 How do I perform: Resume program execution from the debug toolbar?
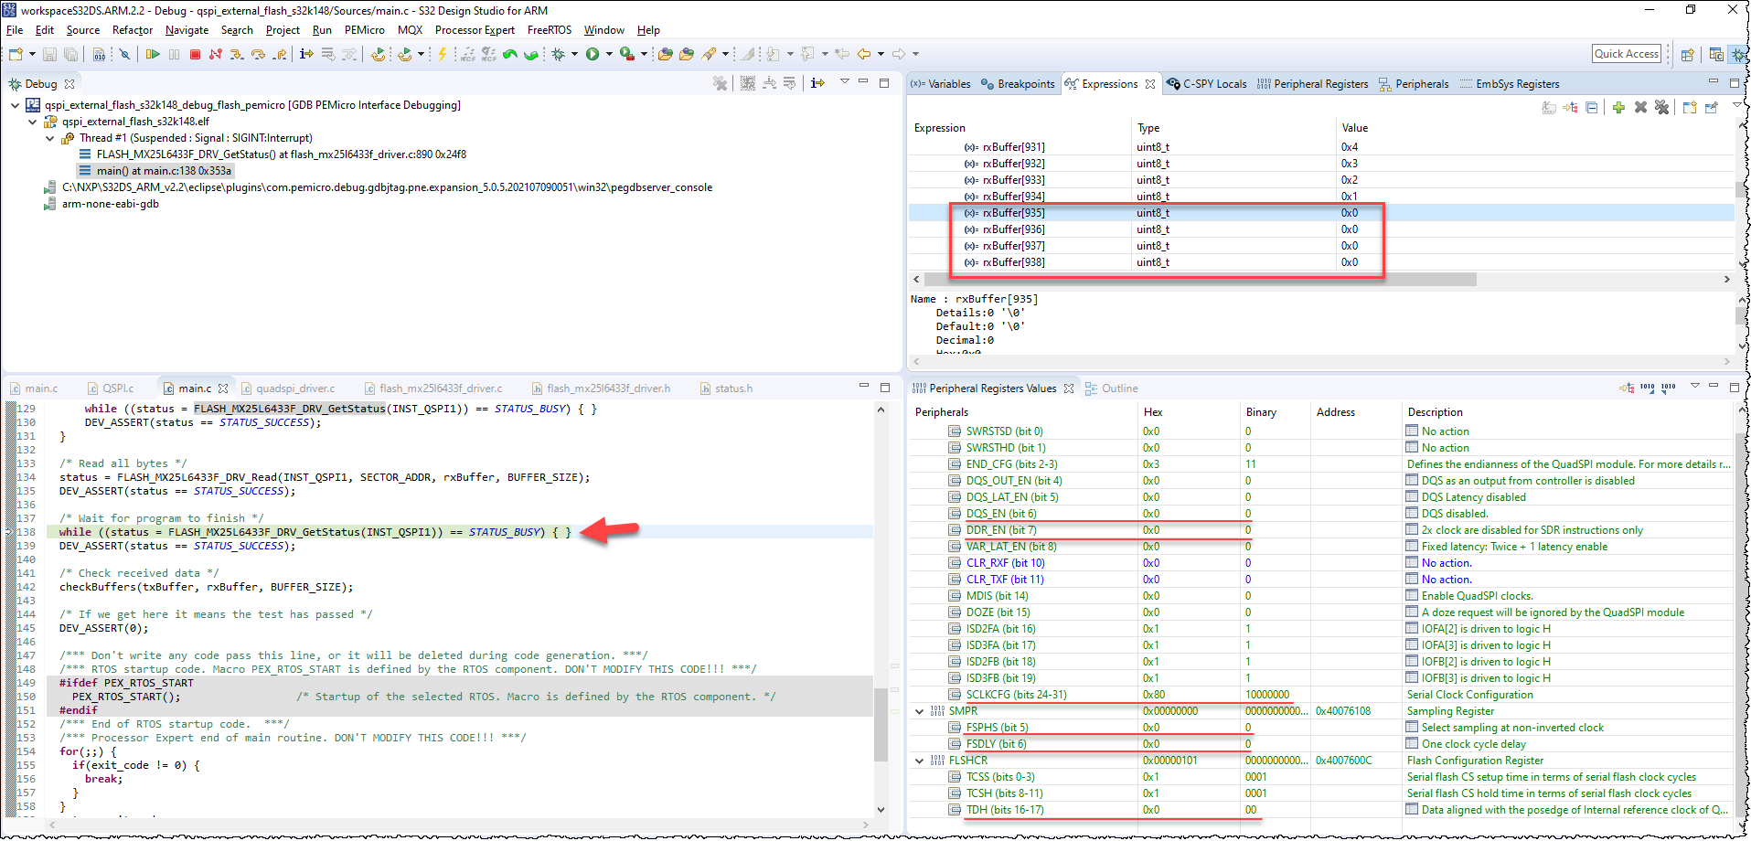[x=153, y=54]
